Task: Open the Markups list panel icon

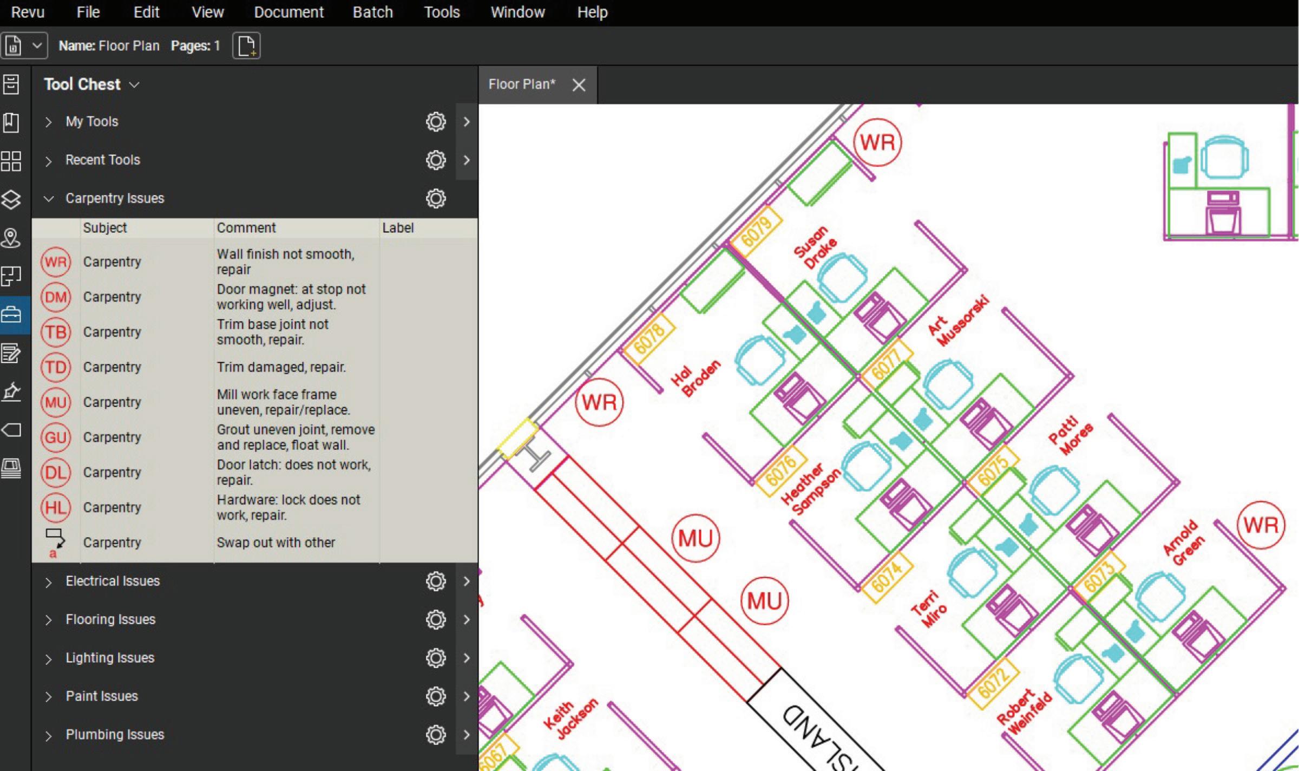Action: 11,353
